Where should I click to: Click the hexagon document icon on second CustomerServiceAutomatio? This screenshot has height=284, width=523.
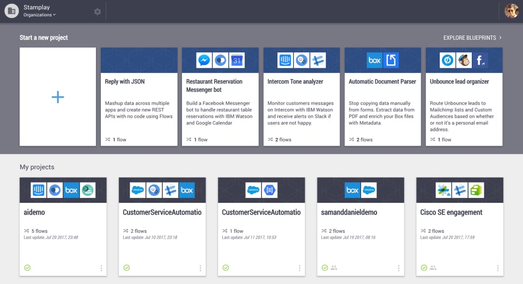(x=270, y=190)
